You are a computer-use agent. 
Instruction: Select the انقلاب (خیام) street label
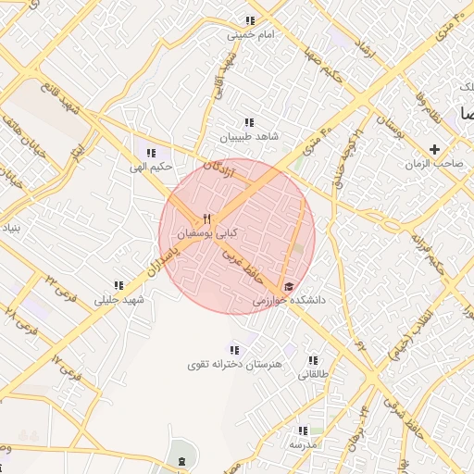410,336
